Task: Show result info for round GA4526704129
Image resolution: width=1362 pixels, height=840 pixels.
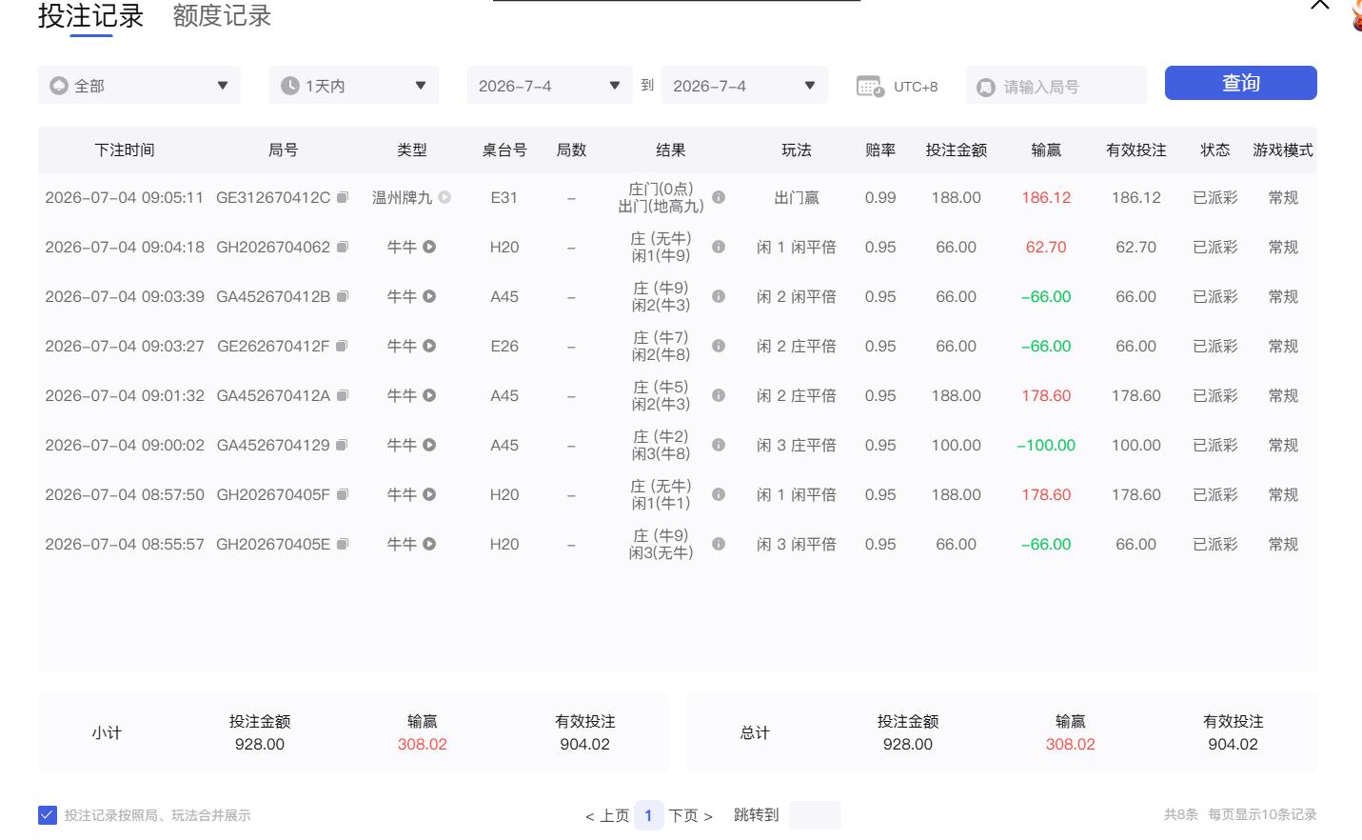Action: click(x=719, y=445)
